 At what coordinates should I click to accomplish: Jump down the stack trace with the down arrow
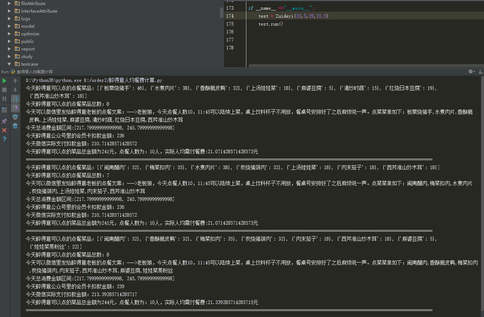coord(15,89)
